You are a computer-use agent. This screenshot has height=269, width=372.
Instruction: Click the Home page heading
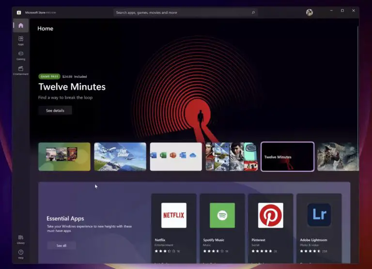coord(46,28)
